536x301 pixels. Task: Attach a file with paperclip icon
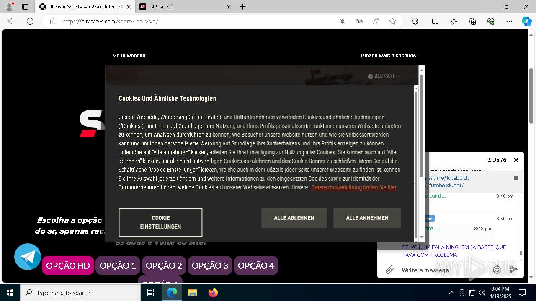click(390, 270)
